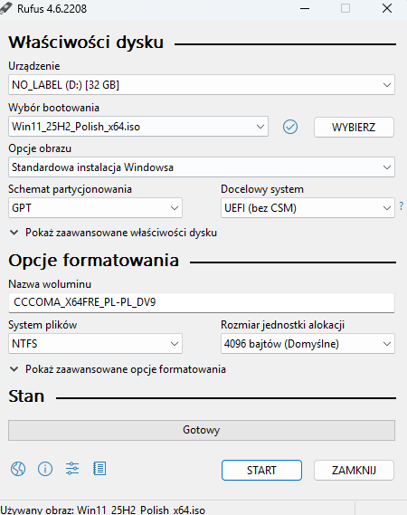The image size is (407, 515).
Task: Click the ZAMKNIJ button
Action: [354, 471]
